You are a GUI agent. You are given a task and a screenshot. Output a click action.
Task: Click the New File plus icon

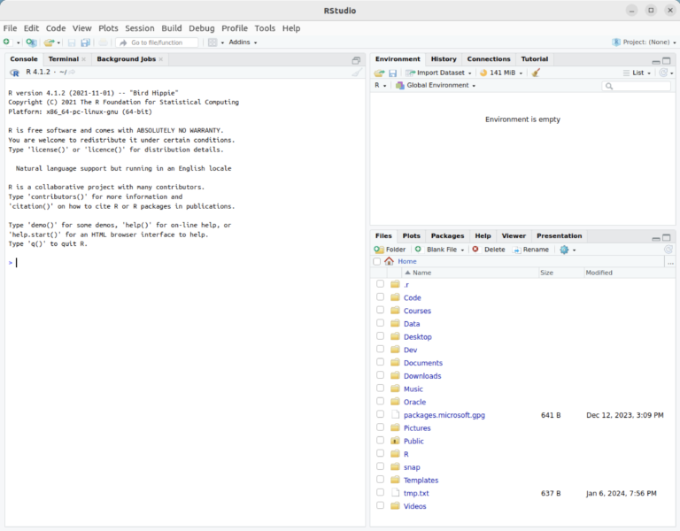pos(6,42)
